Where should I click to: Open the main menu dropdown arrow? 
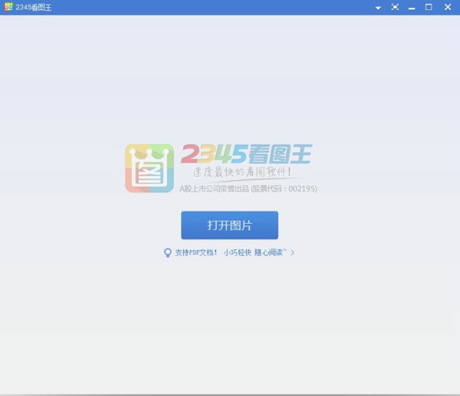tap(378, 7)
